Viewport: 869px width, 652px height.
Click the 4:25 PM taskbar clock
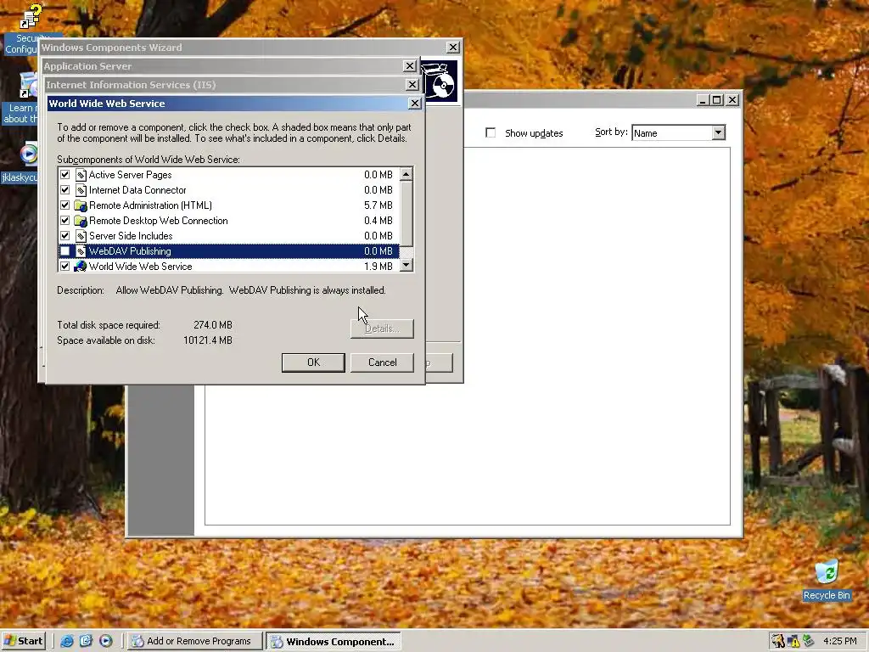(839, 641)
